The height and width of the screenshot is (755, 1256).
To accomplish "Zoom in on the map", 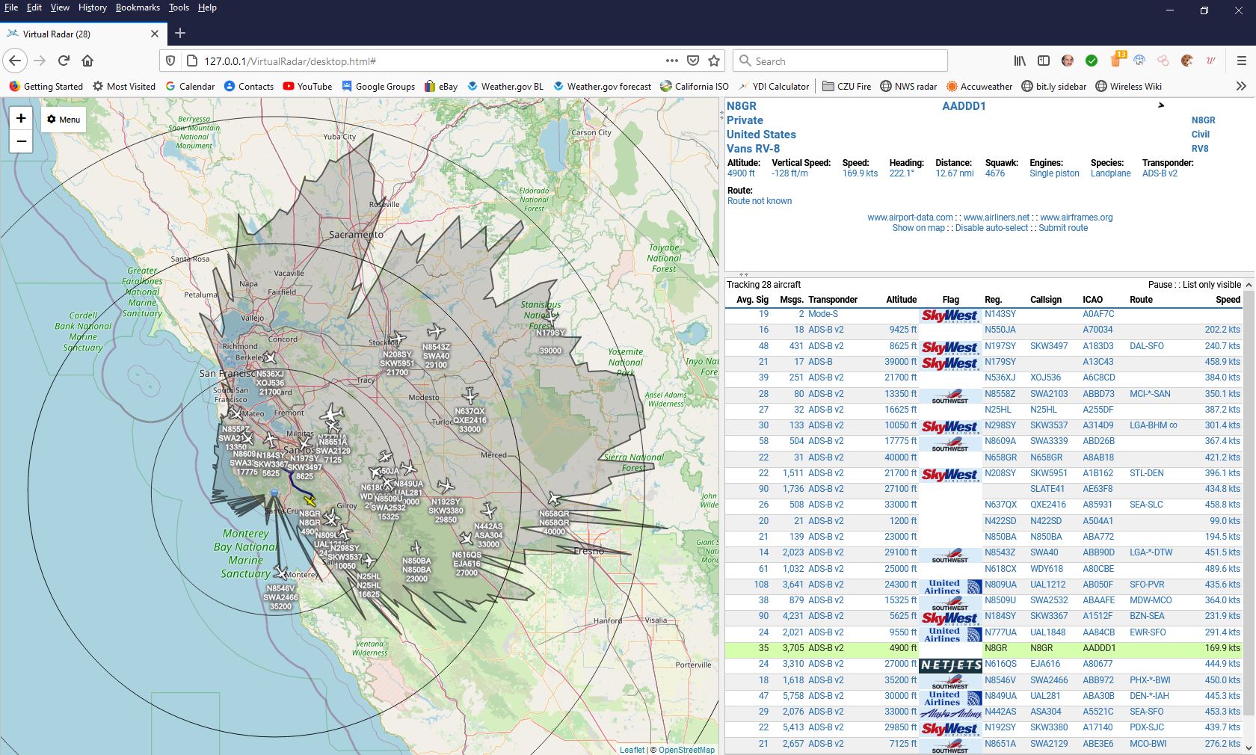I will coord(21,118).
